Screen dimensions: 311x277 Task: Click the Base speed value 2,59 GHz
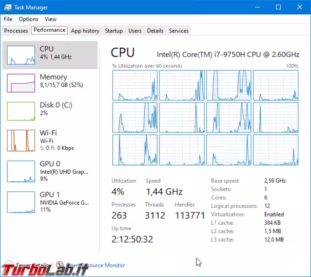[275, 181]
